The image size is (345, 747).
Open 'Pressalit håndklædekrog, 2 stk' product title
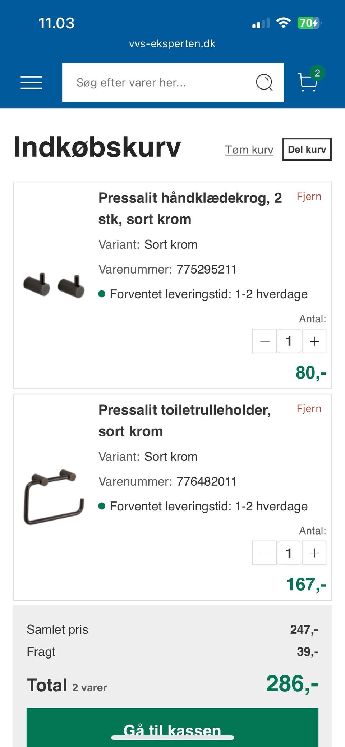tap(190, 208)
